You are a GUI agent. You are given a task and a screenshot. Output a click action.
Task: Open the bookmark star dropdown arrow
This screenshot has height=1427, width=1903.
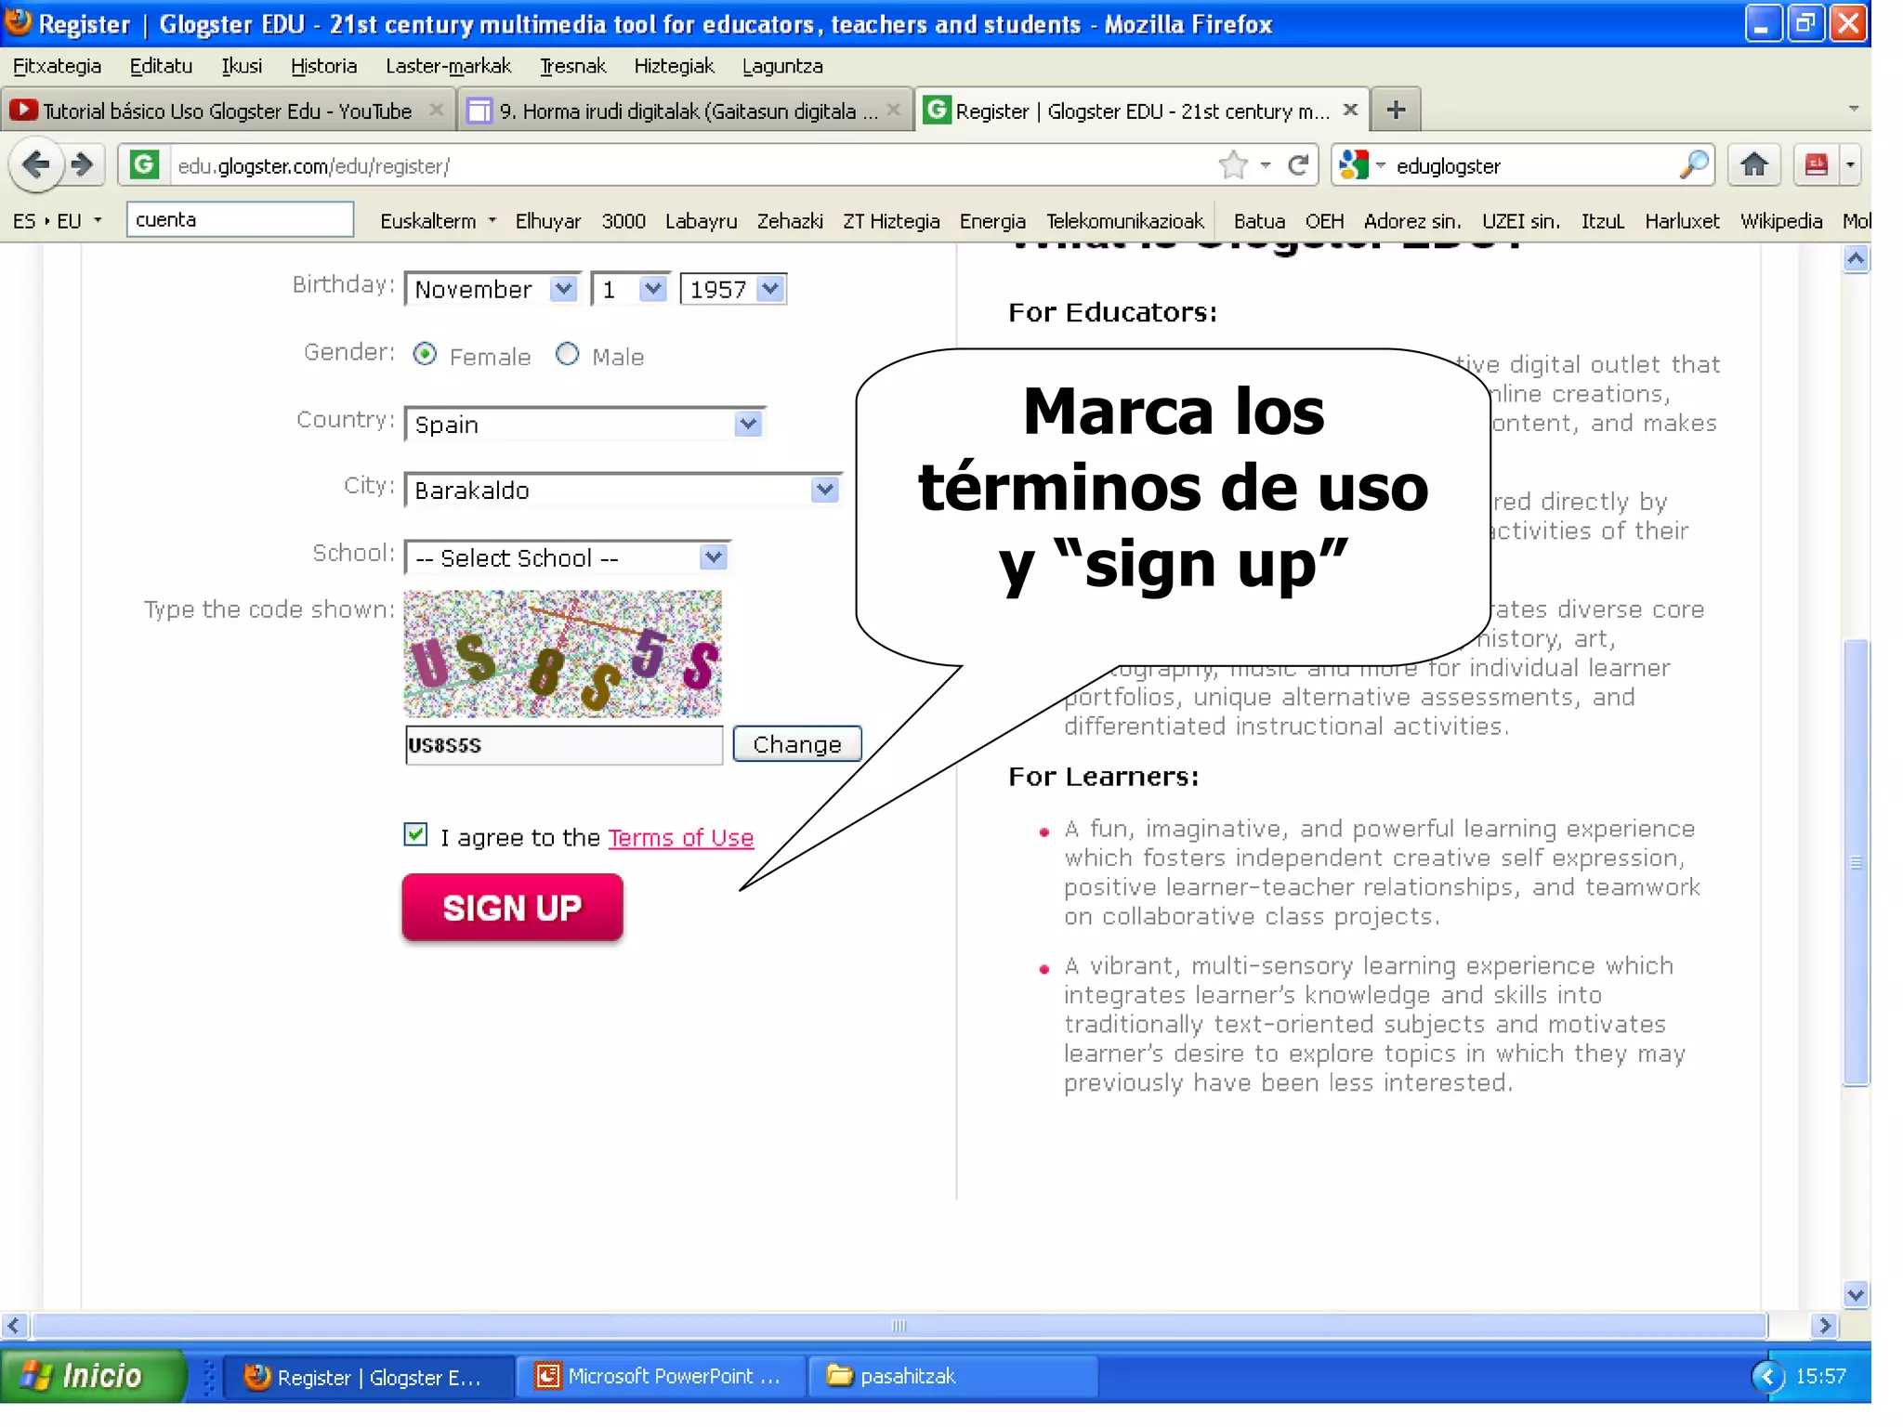1265,165
